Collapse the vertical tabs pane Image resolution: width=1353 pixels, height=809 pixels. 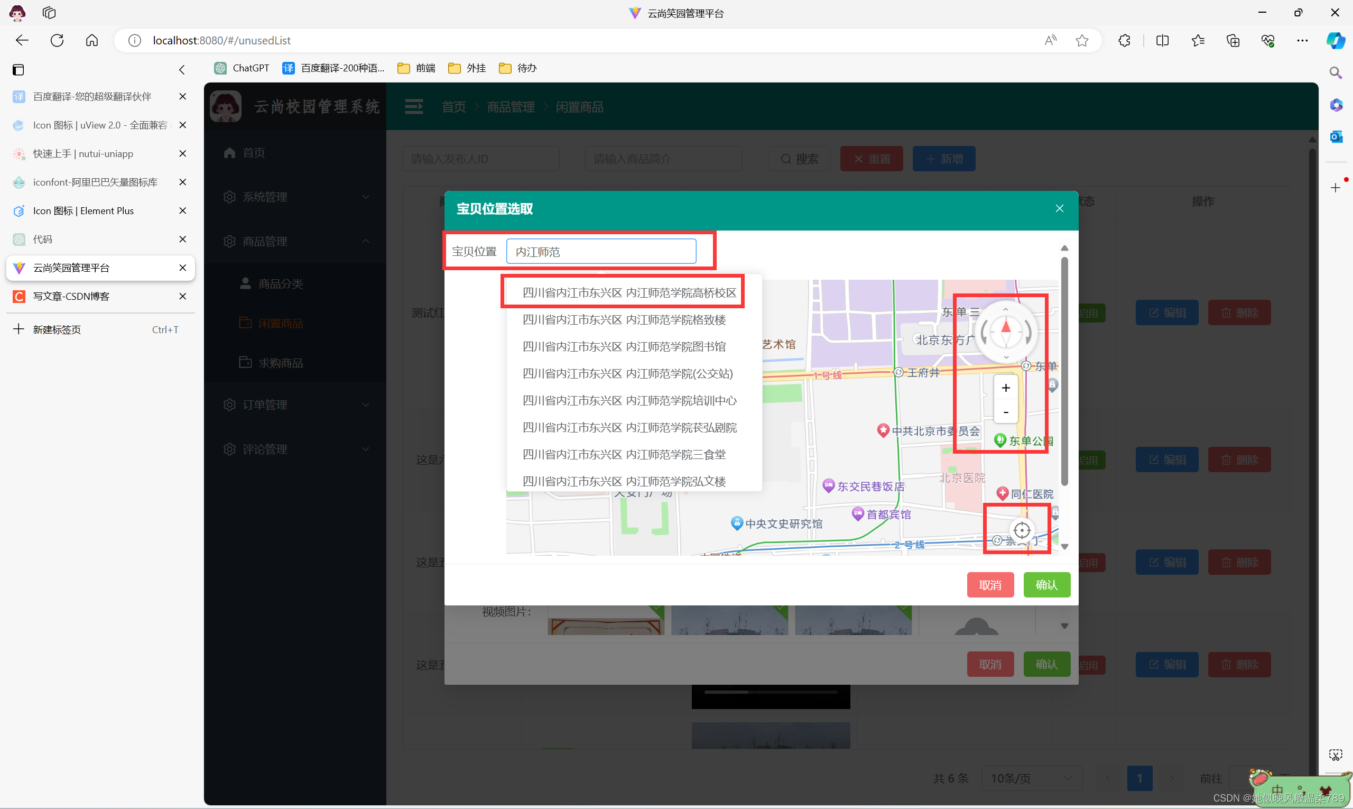click(x=182, y=70)
